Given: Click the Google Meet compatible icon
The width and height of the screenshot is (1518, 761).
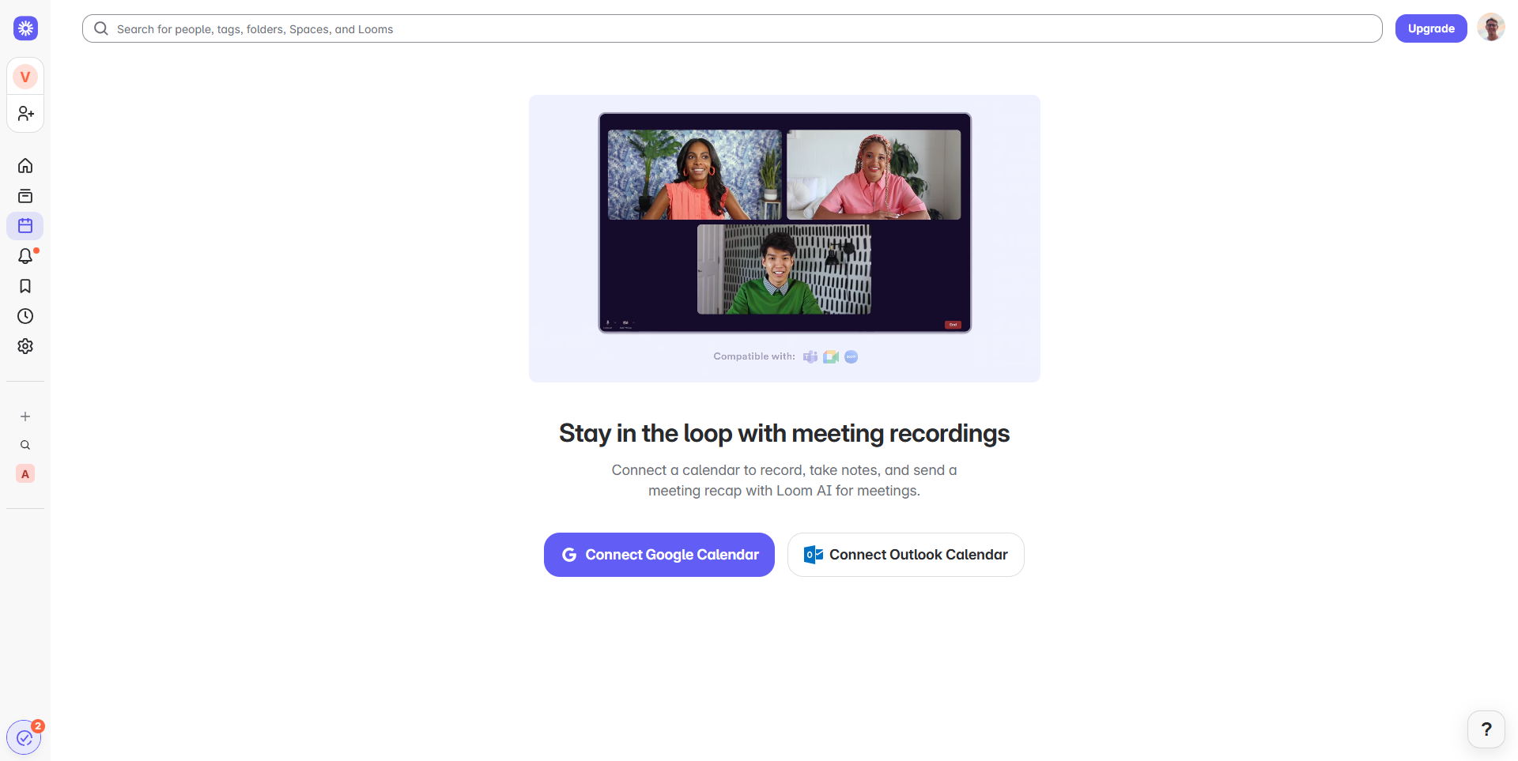Looking at the screenshot, I should point(831,357).
